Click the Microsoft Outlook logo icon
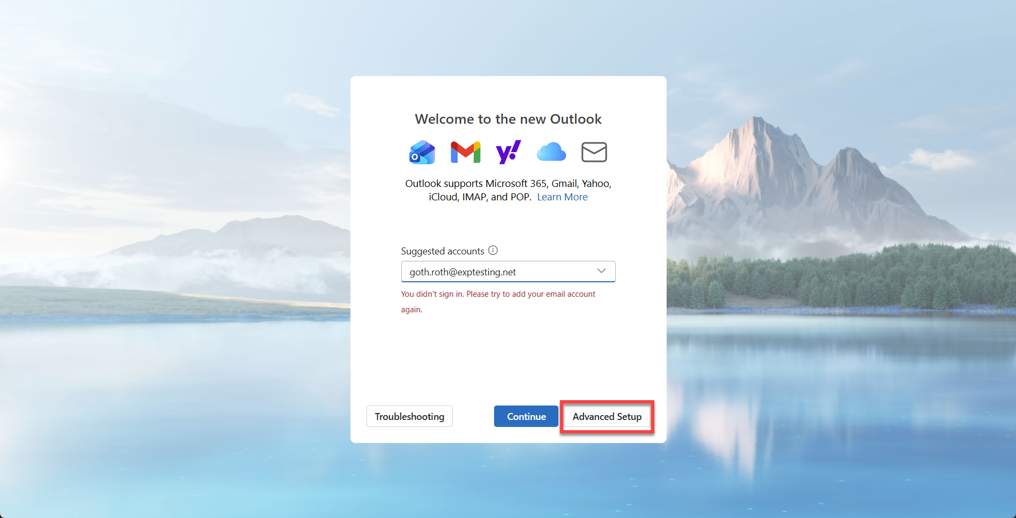Screen dimensions: 1016x518 [422, 152]
